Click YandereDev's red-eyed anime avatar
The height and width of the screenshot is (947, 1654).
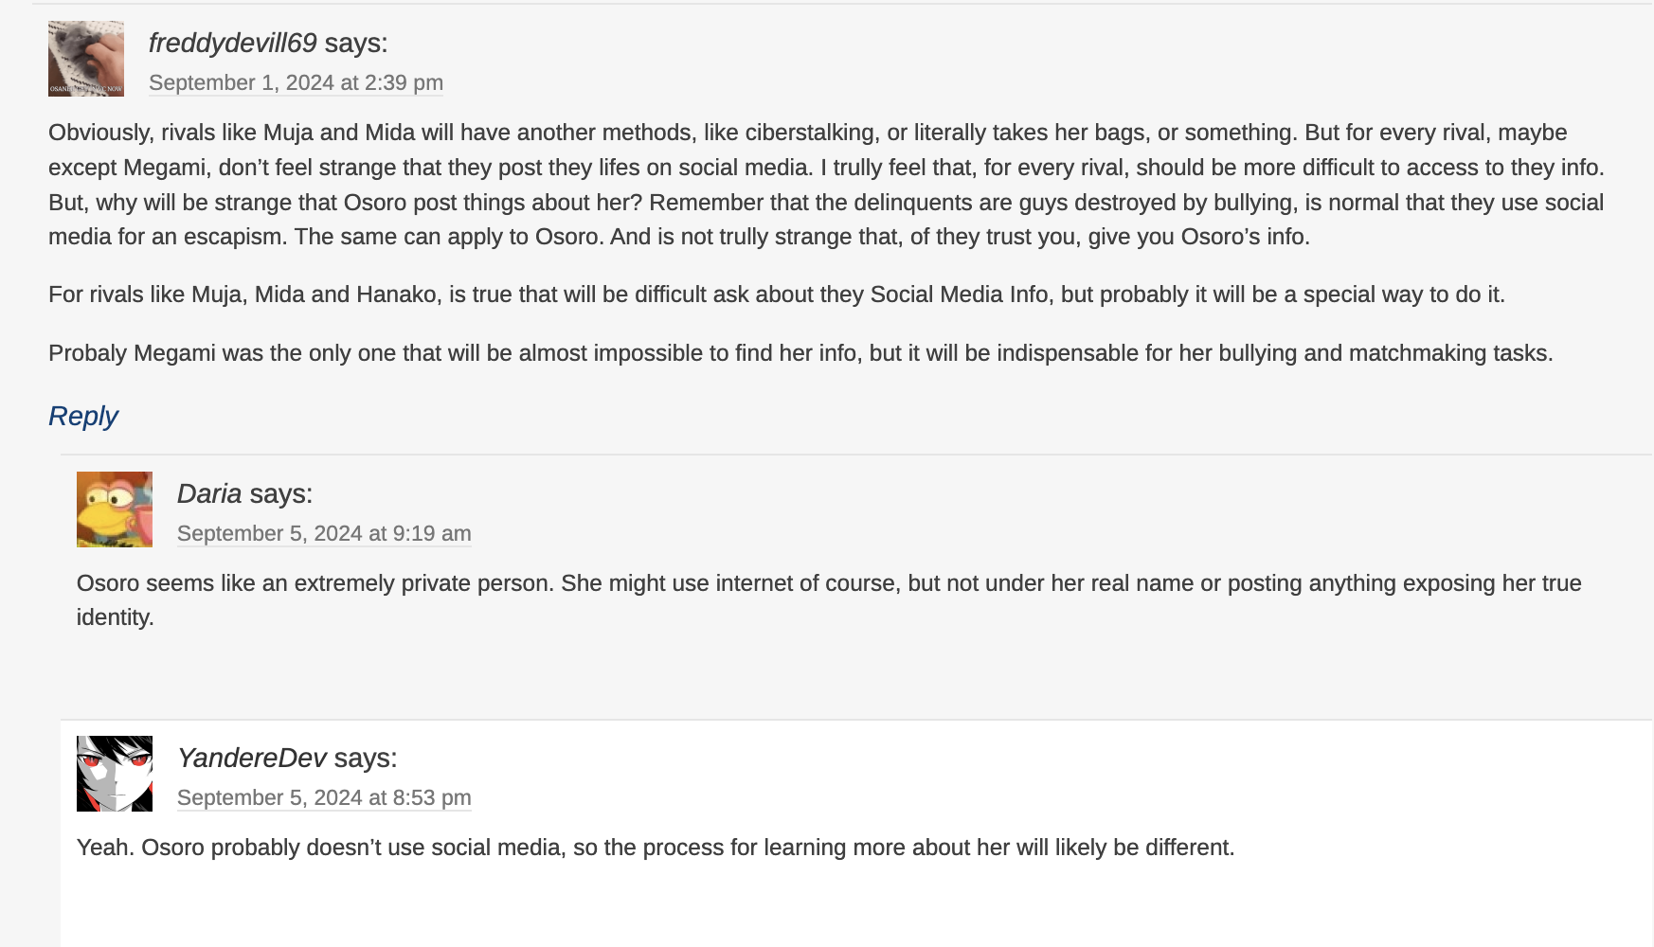115,774
